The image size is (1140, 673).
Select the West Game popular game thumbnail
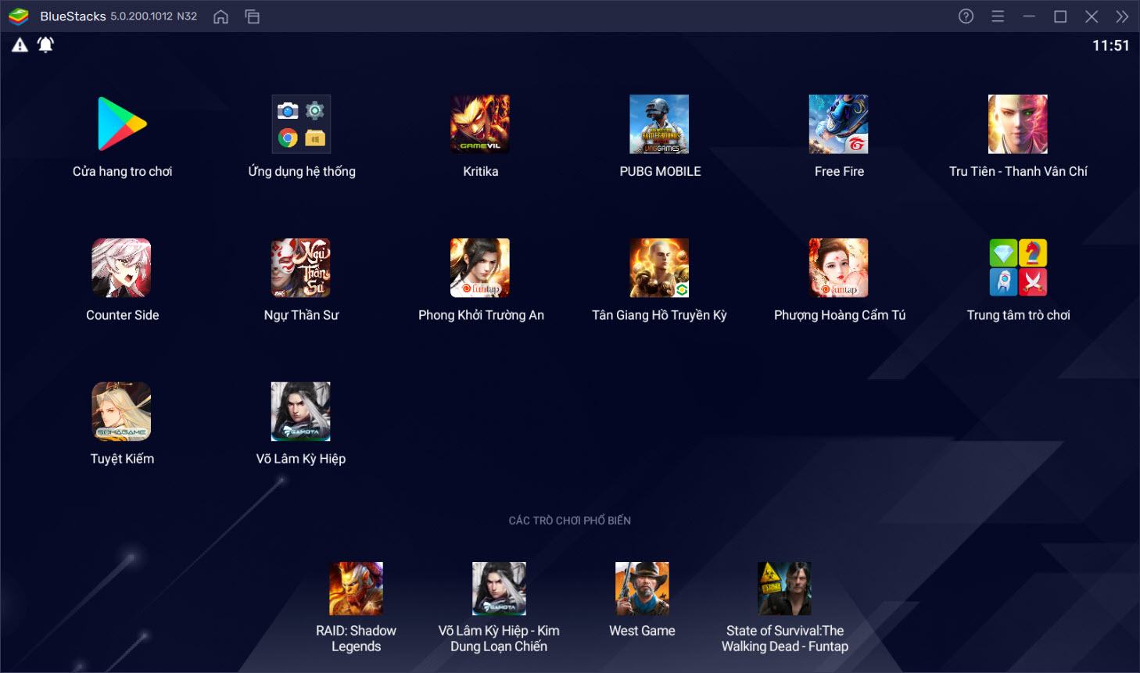point(642,589)
